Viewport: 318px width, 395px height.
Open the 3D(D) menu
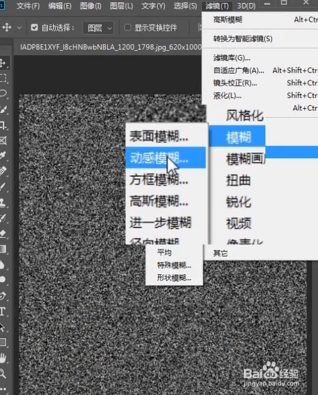pyautogui.click(x=246, y=6)
